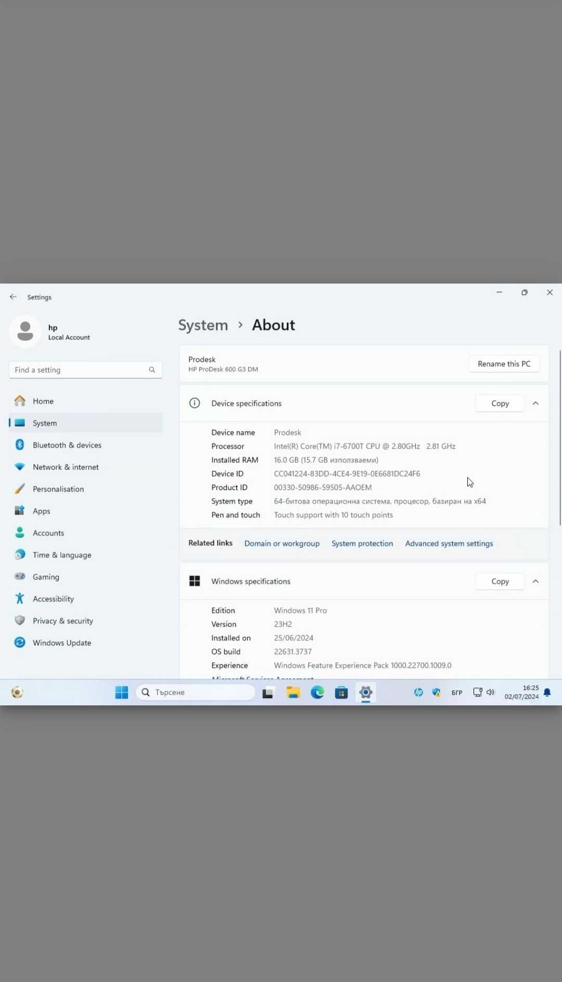Restore down the Settings window

pos(525,292)
